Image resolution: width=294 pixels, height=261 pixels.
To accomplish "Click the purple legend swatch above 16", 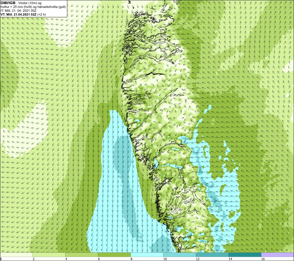I will [x=278, y=255].
